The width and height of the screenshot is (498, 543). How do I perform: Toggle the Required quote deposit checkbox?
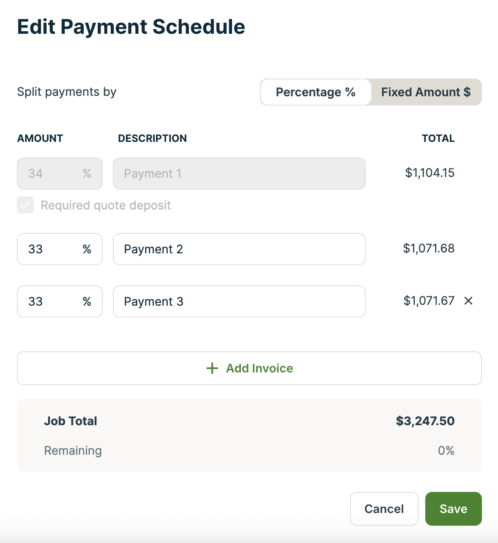(x=25, y=205)
